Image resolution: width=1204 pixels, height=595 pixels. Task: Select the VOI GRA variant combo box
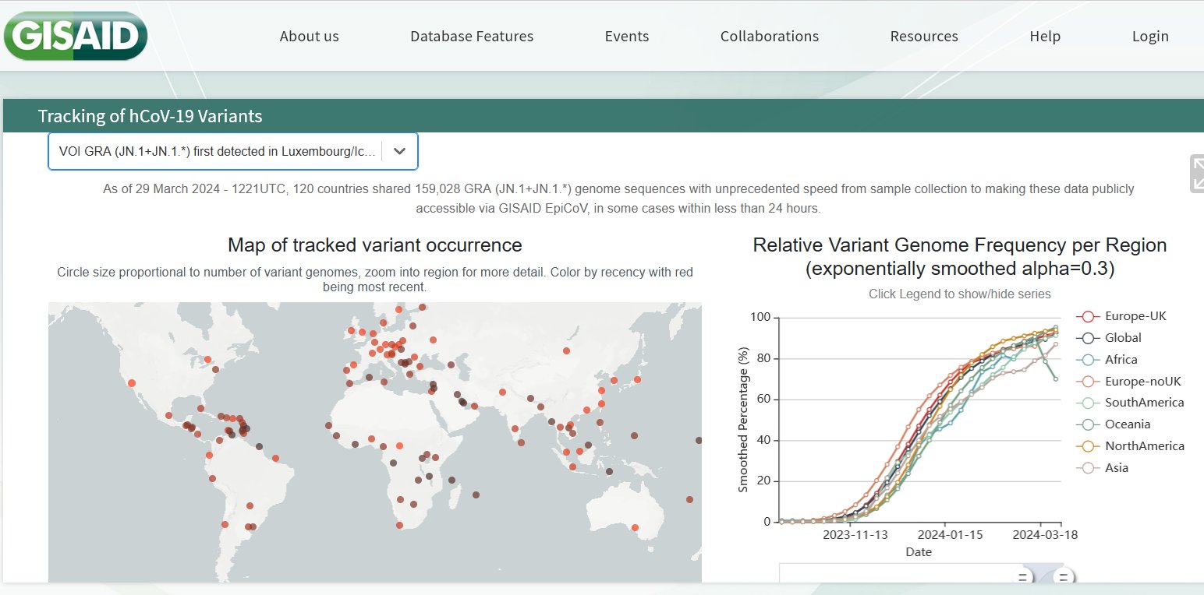pos(218,151)
